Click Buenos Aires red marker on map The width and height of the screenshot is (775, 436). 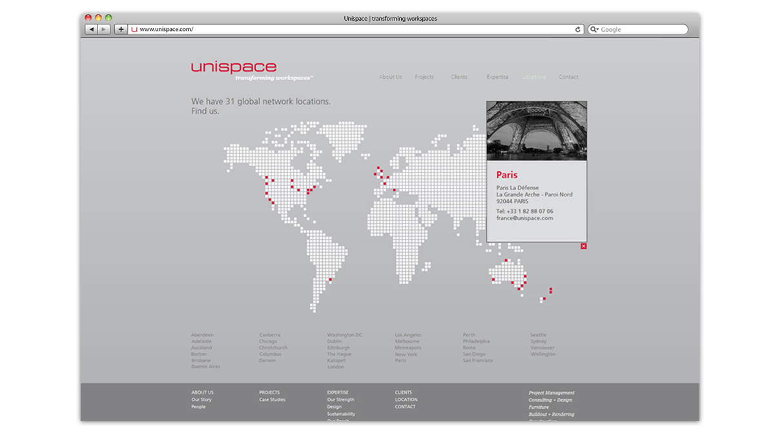coord(330,280)
